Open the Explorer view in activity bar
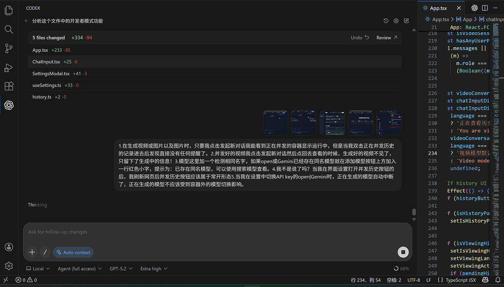The height and width of the screenshot is (287, 504). point(9,10)
